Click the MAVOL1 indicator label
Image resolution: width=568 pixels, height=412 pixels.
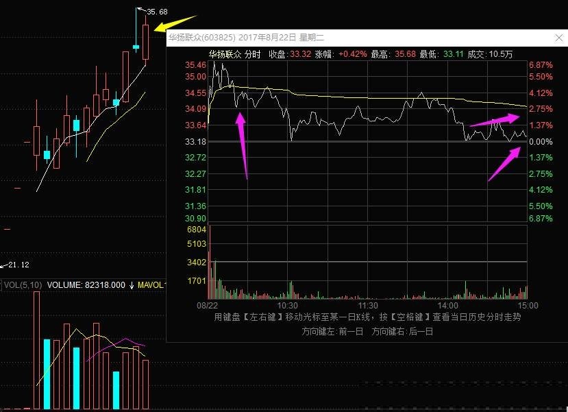point(152,284)
